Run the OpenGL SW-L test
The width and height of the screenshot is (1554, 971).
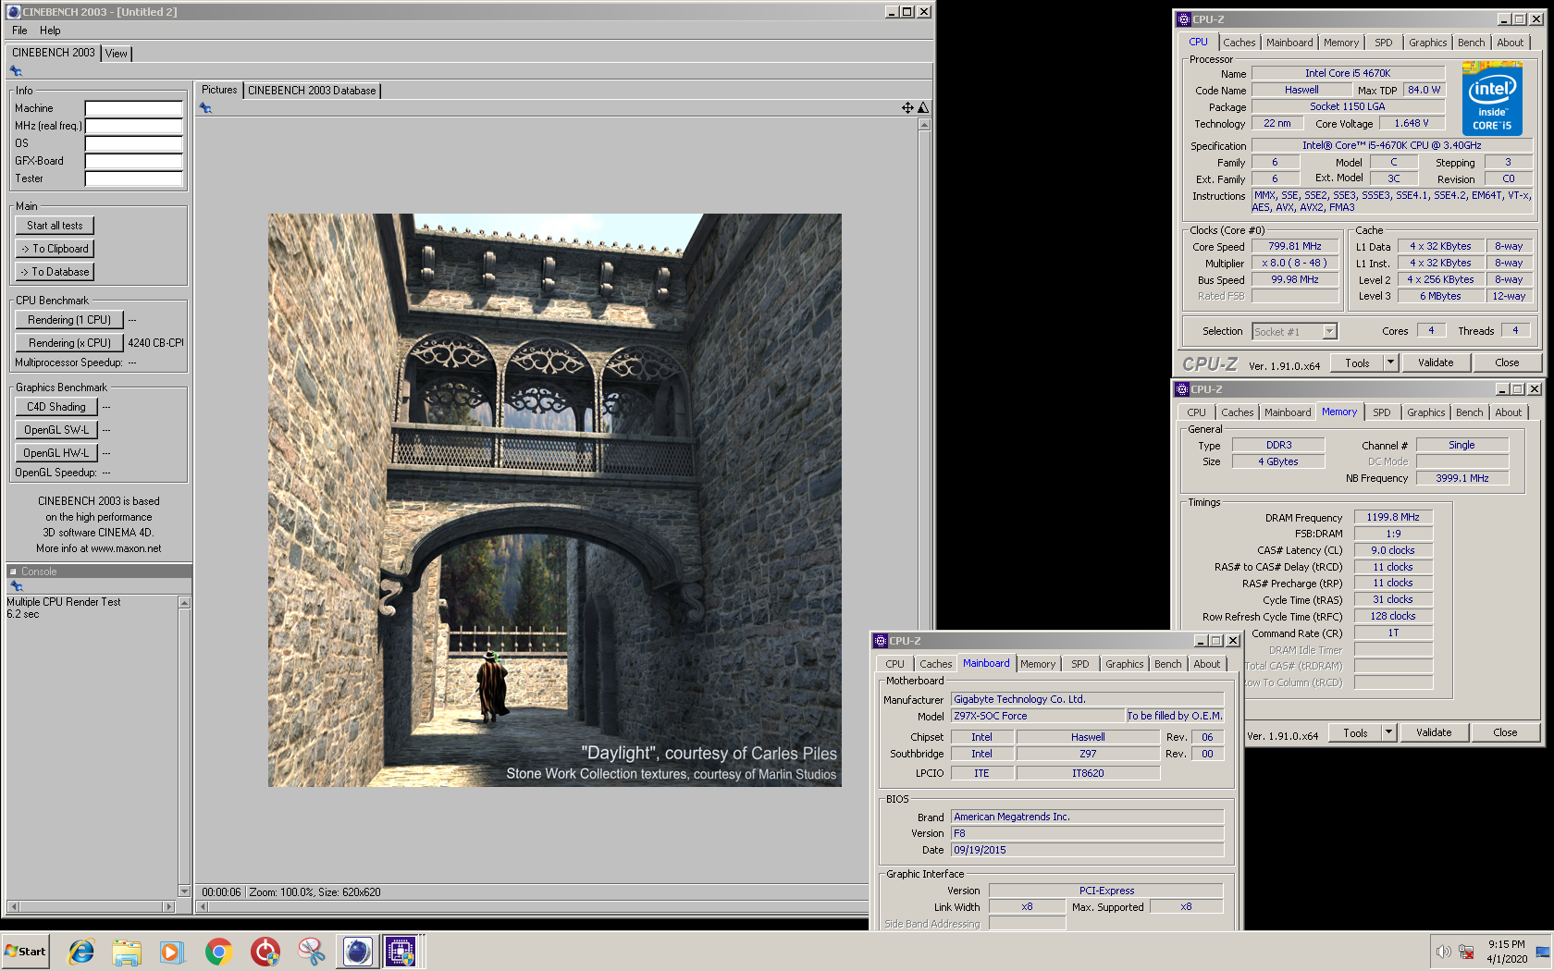(x=56, y=430)
